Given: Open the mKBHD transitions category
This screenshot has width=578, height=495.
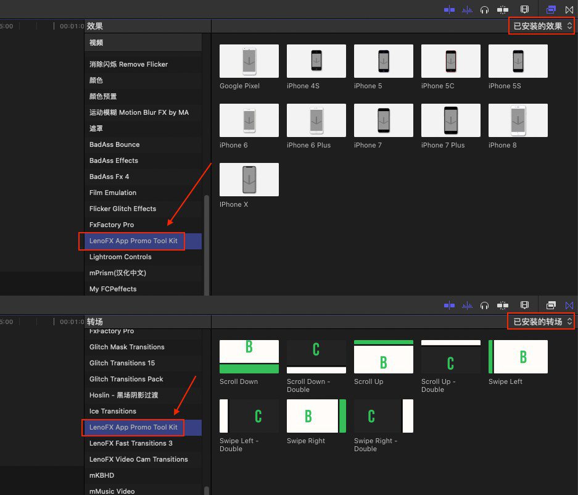Looking at the screenshot, I should (143, 475).
